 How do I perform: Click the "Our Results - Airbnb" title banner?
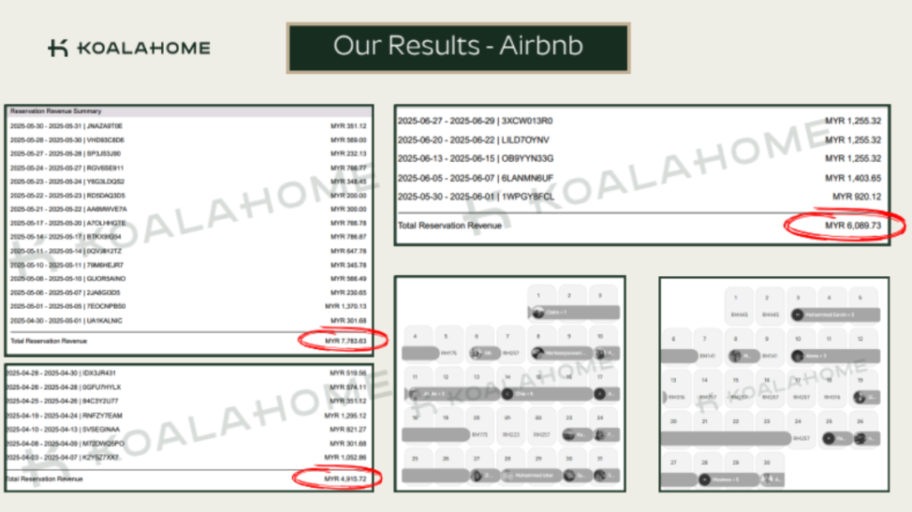[x=458, y=47]
